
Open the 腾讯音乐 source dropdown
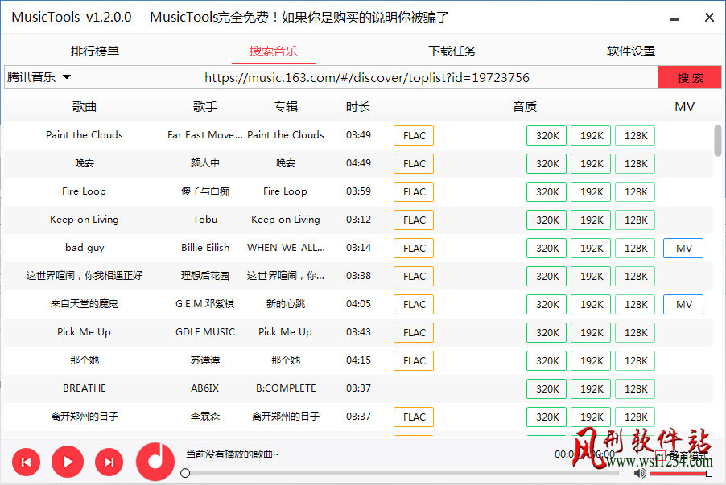[39, 77]
